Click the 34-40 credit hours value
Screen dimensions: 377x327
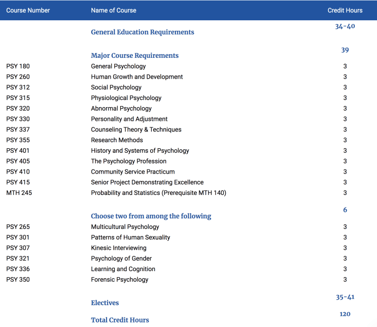pyautogui.click(x=345, y=26)
